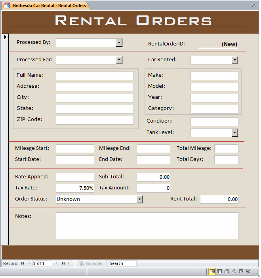Screen dimensions: 261x278
Task: Click the Order Status label
Action: click(31, 199)
